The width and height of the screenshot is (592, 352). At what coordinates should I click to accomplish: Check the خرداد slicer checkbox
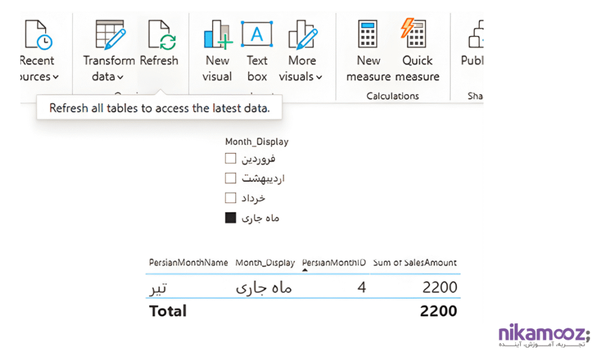click(231, 197)
